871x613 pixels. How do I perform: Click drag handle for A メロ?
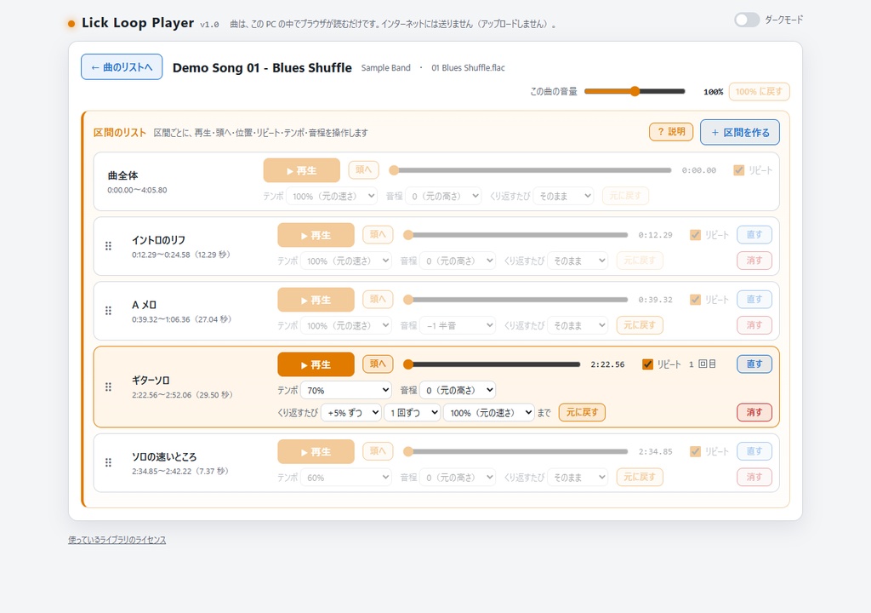pos(108,311)
